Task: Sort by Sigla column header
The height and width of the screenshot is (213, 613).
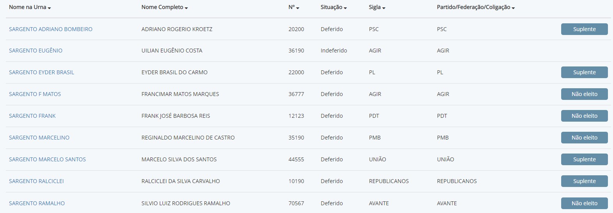Action: pos(377,7)
